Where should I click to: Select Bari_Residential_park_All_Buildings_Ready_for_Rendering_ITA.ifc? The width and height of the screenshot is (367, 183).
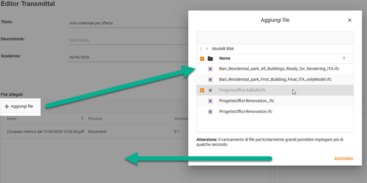tap(279, 69)
